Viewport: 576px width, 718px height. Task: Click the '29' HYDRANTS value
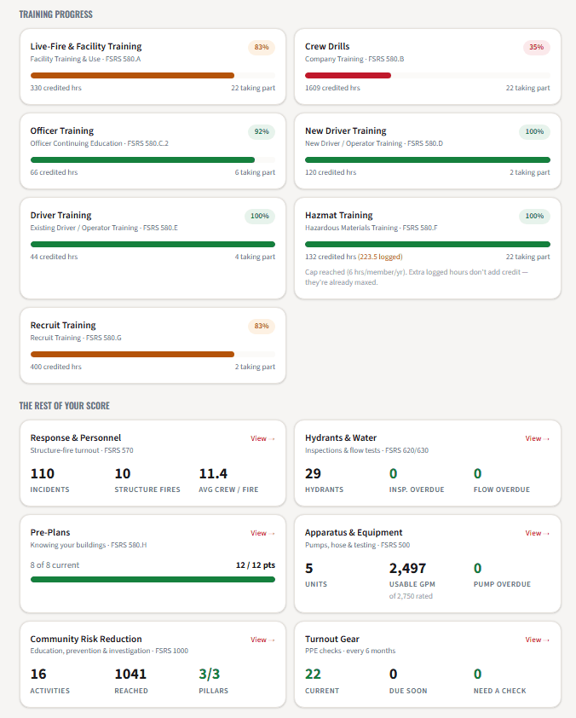point(313,473)
